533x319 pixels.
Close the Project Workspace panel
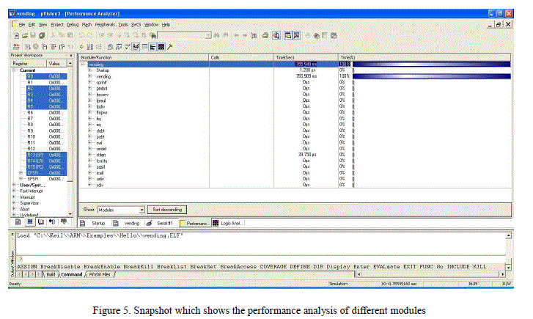coord(70,56)
